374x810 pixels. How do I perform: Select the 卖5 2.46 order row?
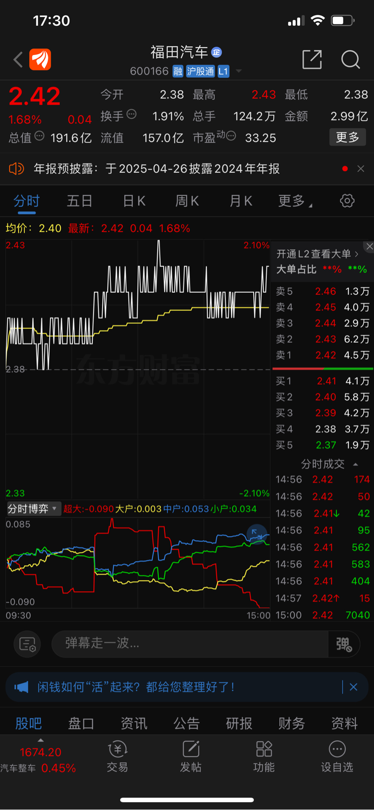point(322,291)
